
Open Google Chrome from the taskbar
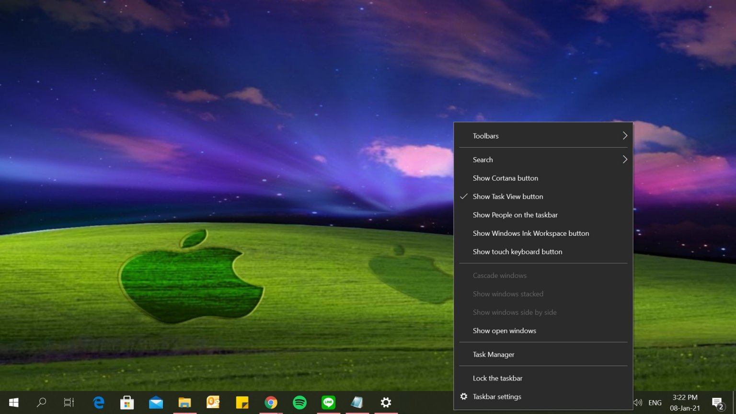point(271,402)
